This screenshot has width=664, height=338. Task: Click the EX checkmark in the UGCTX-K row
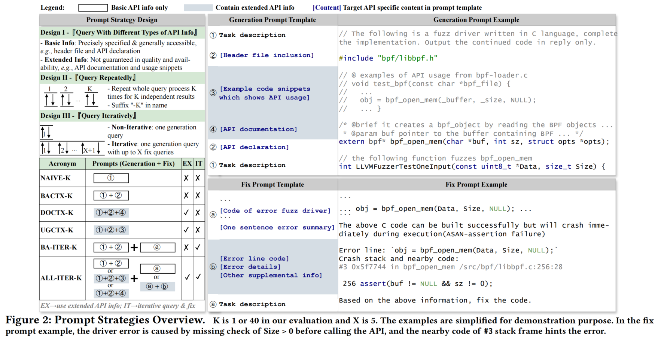(x=186, y=230)
